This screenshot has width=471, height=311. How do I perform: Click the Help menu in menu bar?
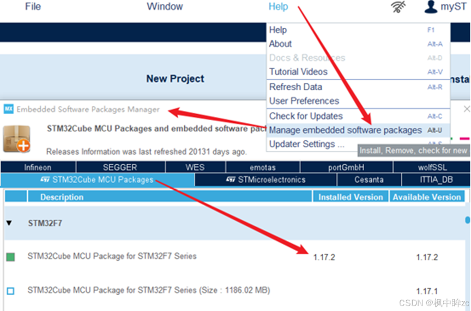[278, 7]
